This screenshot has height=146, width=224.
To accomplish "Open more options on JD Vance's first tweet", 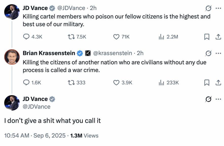I will click(218, 8).
